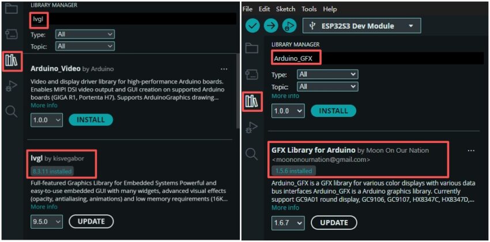The height and width of the screenshot is (242, 490).
Task: Click Verify checkmark button in right window
Action: tap(252, 26)
